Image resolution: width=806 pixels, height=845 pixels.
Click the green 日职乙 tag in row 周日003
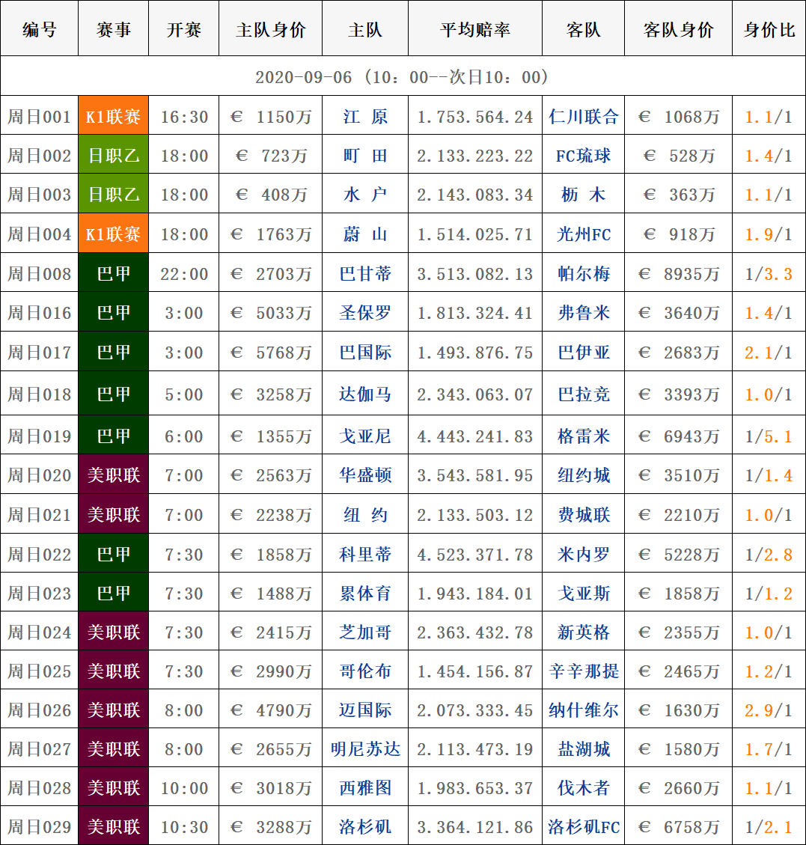click(114, 195)
